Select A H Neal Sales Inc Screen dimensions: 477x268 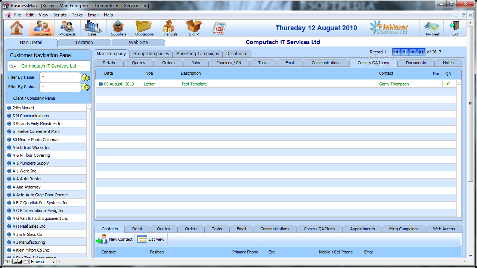46,226
